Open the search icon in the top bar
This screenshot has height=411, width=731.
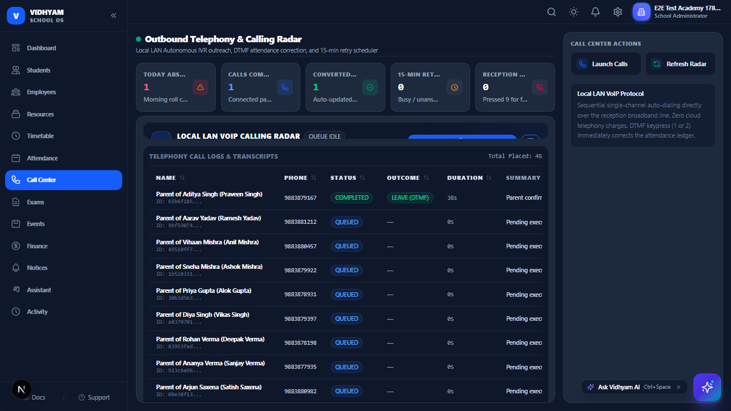pyautogui.click(x=552, y=12)
